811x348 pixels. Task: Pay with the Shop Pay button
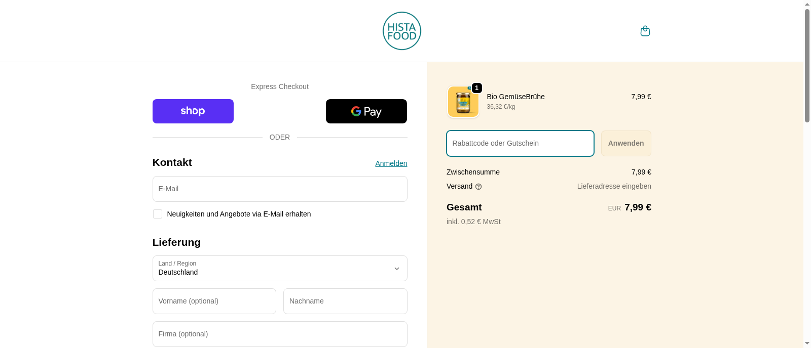(193, 111)
